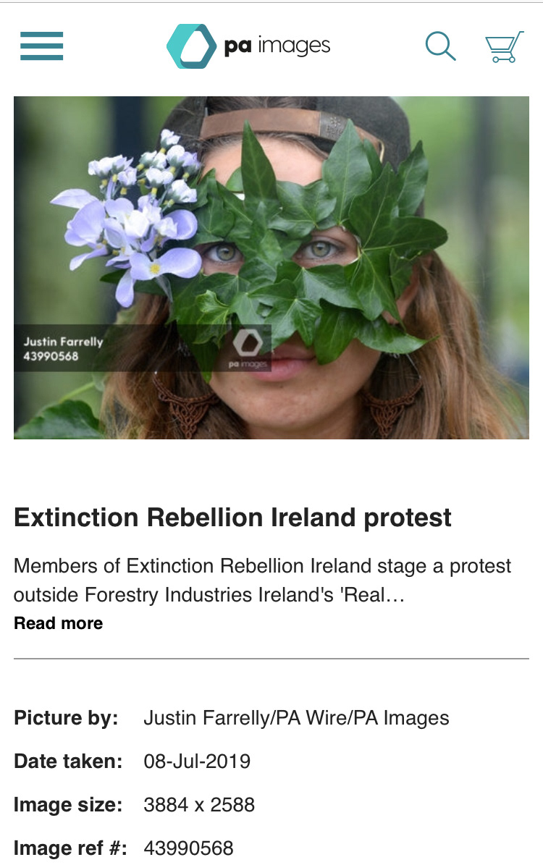The width and height of the screenshot is (543, 865).
Task: Select image reference number 43990568 in details
Action: 189,848
